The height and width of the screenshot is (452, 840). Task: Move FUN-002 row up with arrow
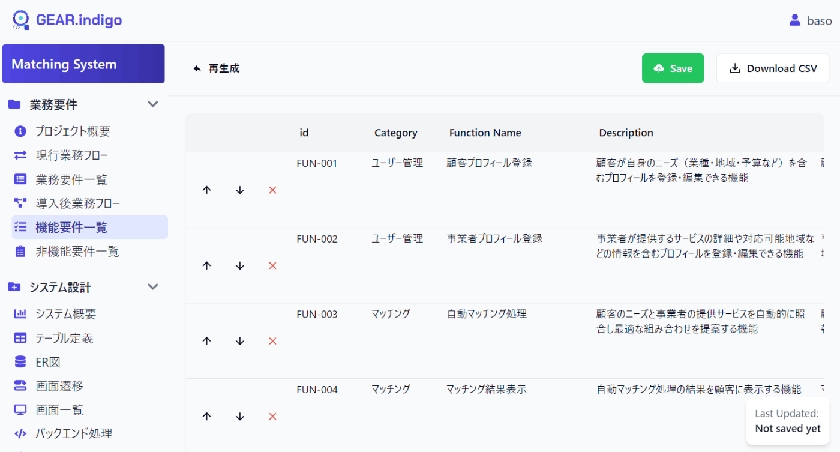click(x=207, y=265)
